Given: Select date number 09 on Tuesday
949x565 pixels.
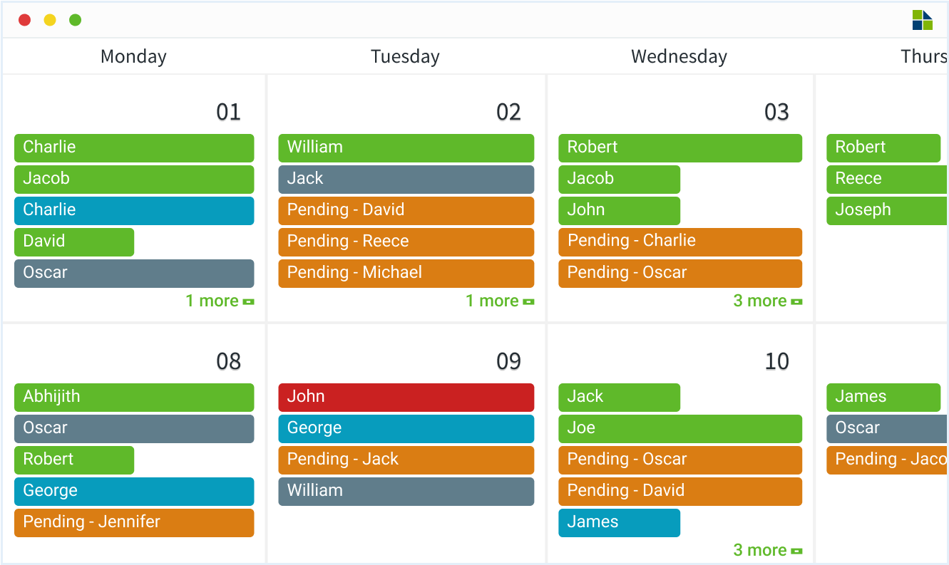Looking at the screenshot, I should click(x=508, y=361).
